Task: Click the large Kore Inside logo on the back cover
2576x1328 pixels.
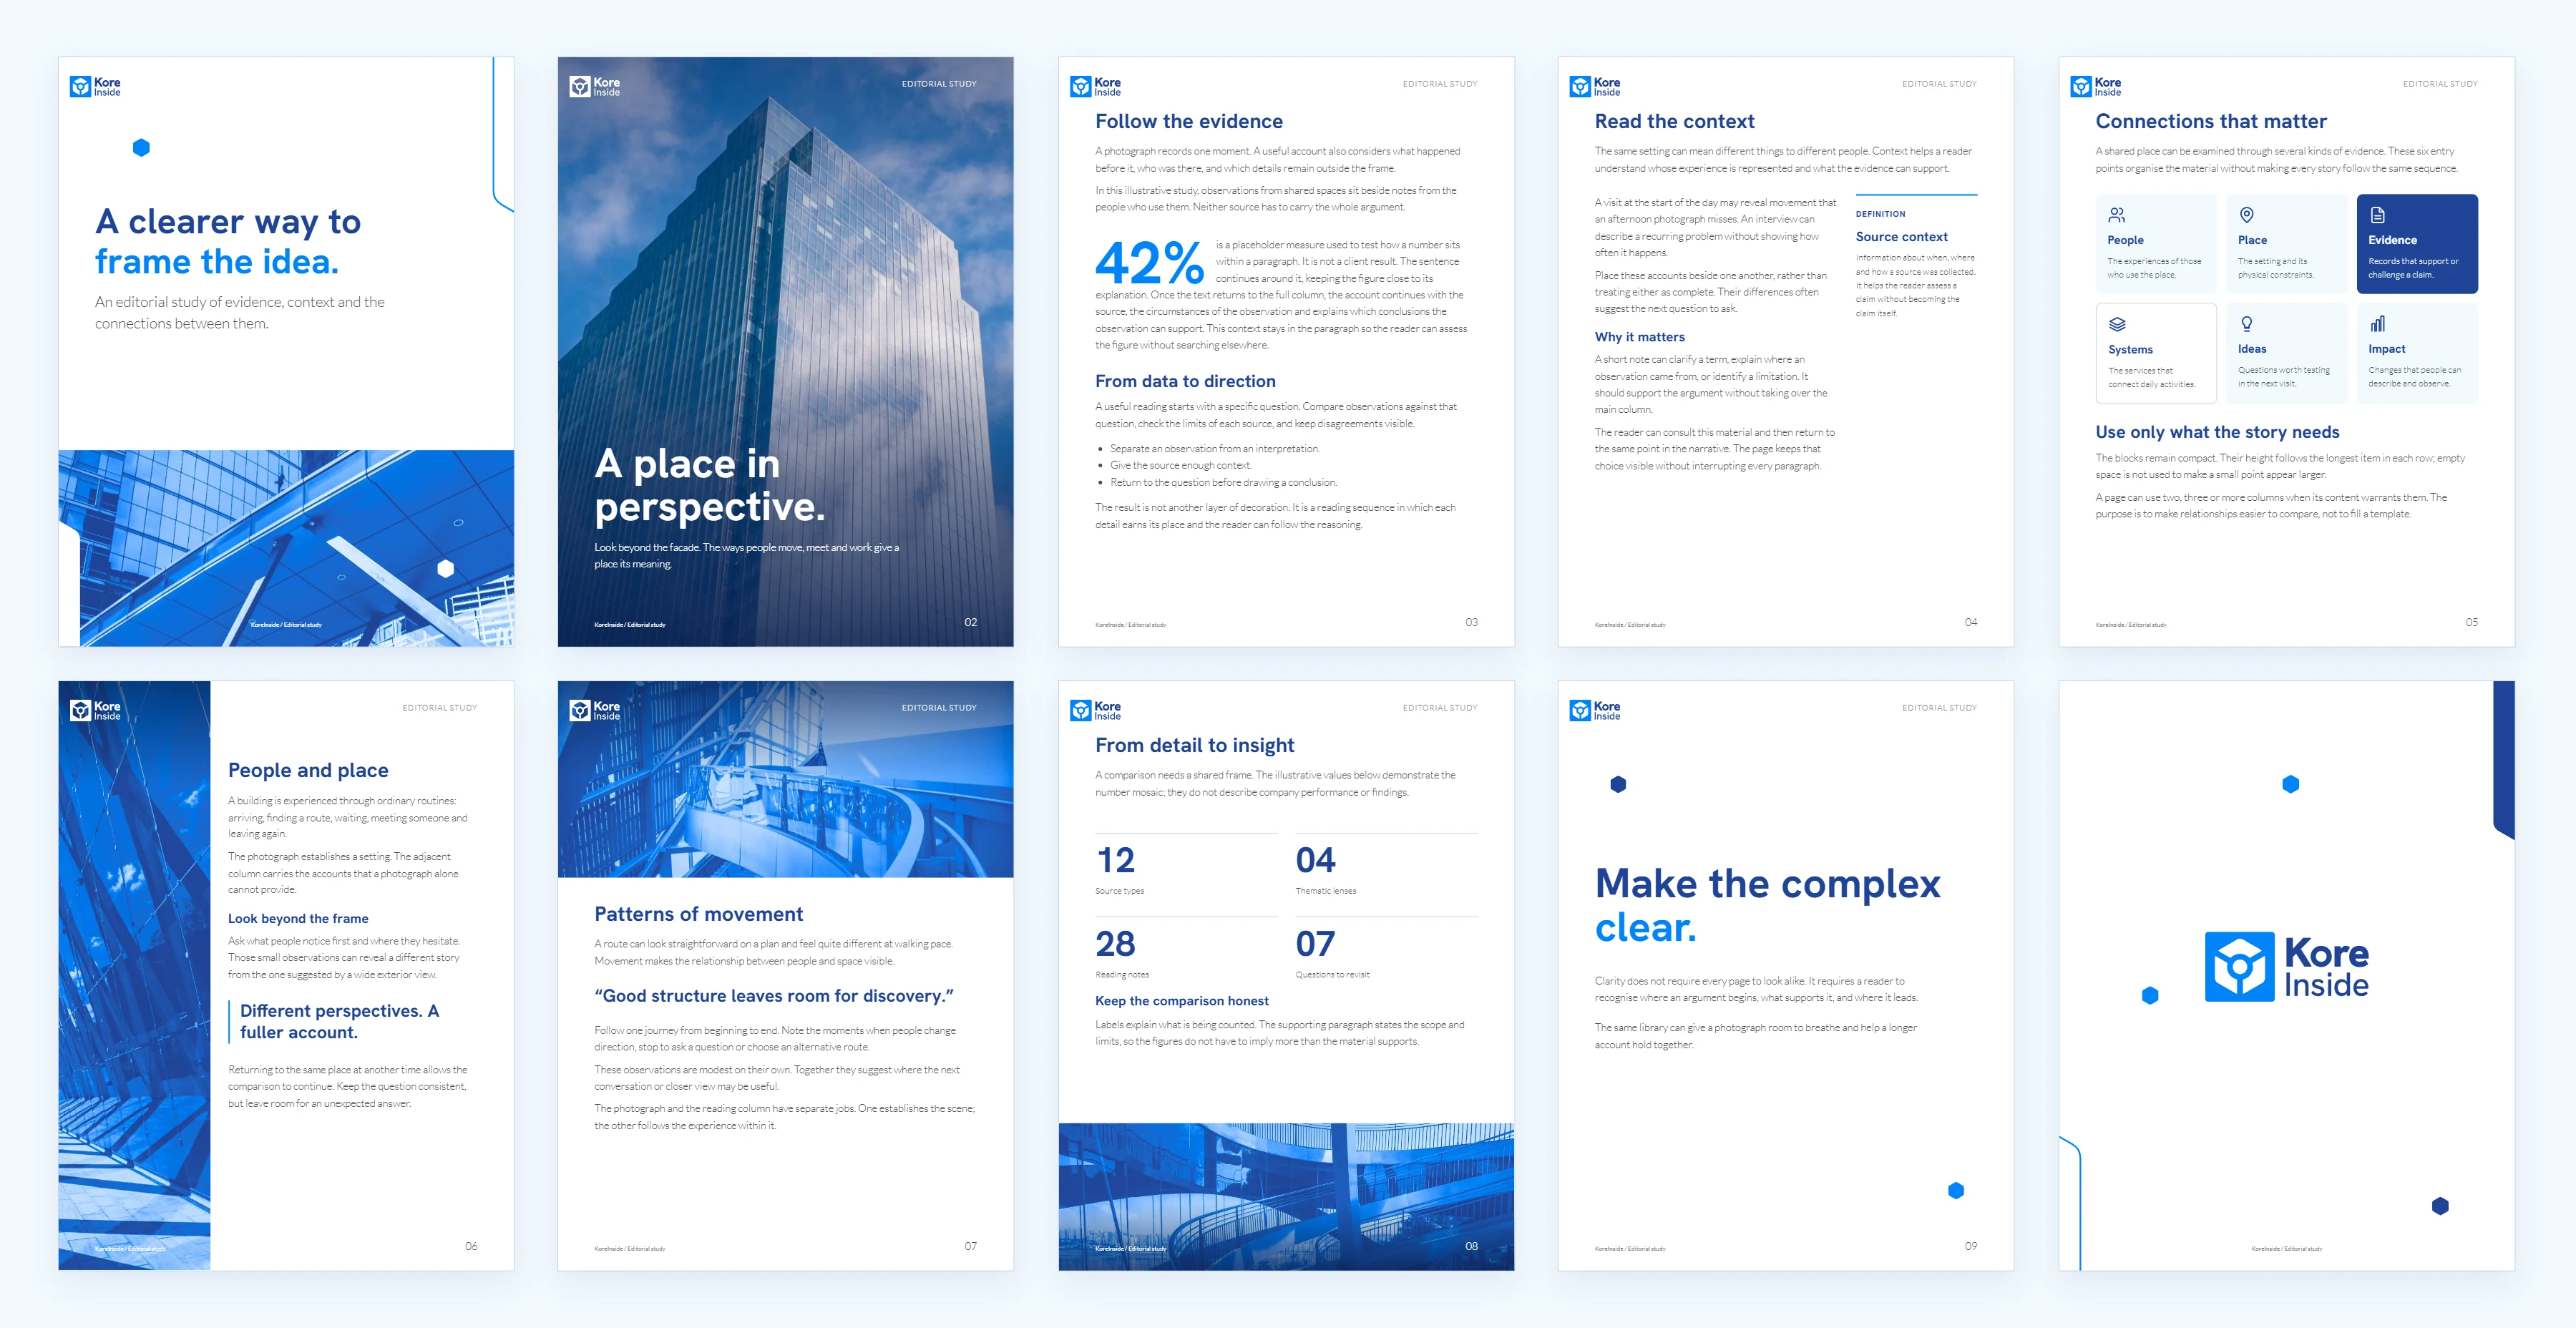Action: [x=2287, y=967]
